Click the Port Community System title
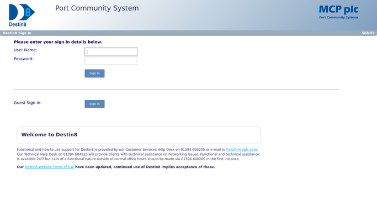The width and height of the screenshot is (377, 212). click(x=97, y=8)
